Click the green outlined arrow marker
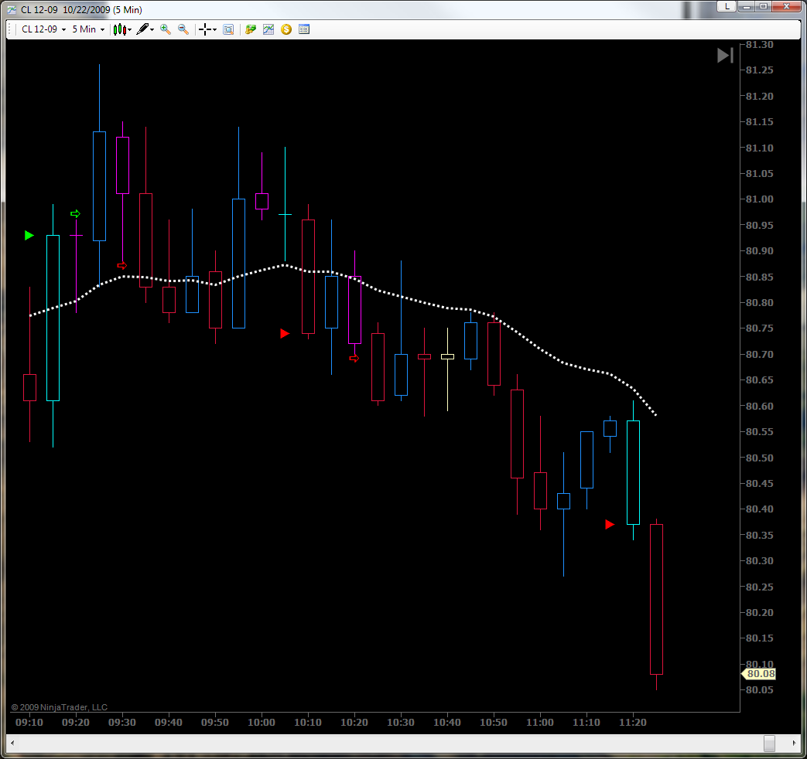Image resolution: width=807 pixels, height=759 pixels. click(76, 213)
